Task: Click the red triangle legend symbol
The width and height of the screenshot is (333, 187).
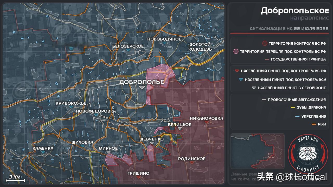Action: click(x=236, y=71)
